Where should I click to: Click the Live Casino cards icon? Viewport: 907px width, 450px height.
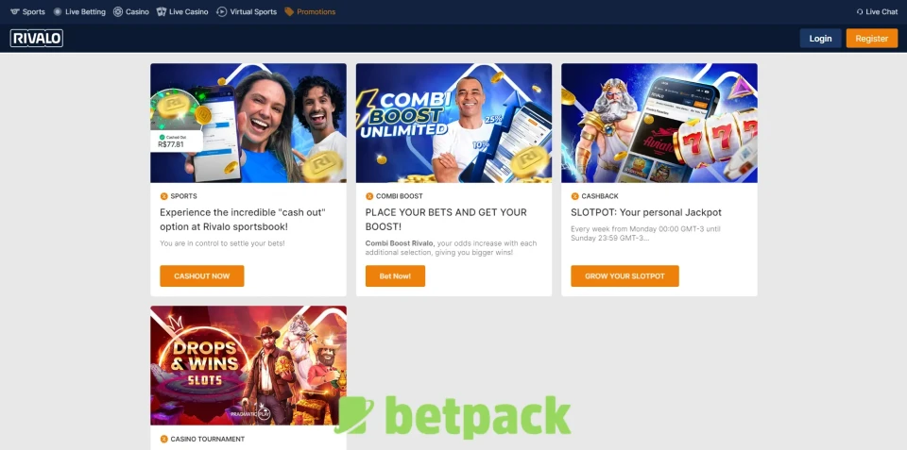(162, 11)
